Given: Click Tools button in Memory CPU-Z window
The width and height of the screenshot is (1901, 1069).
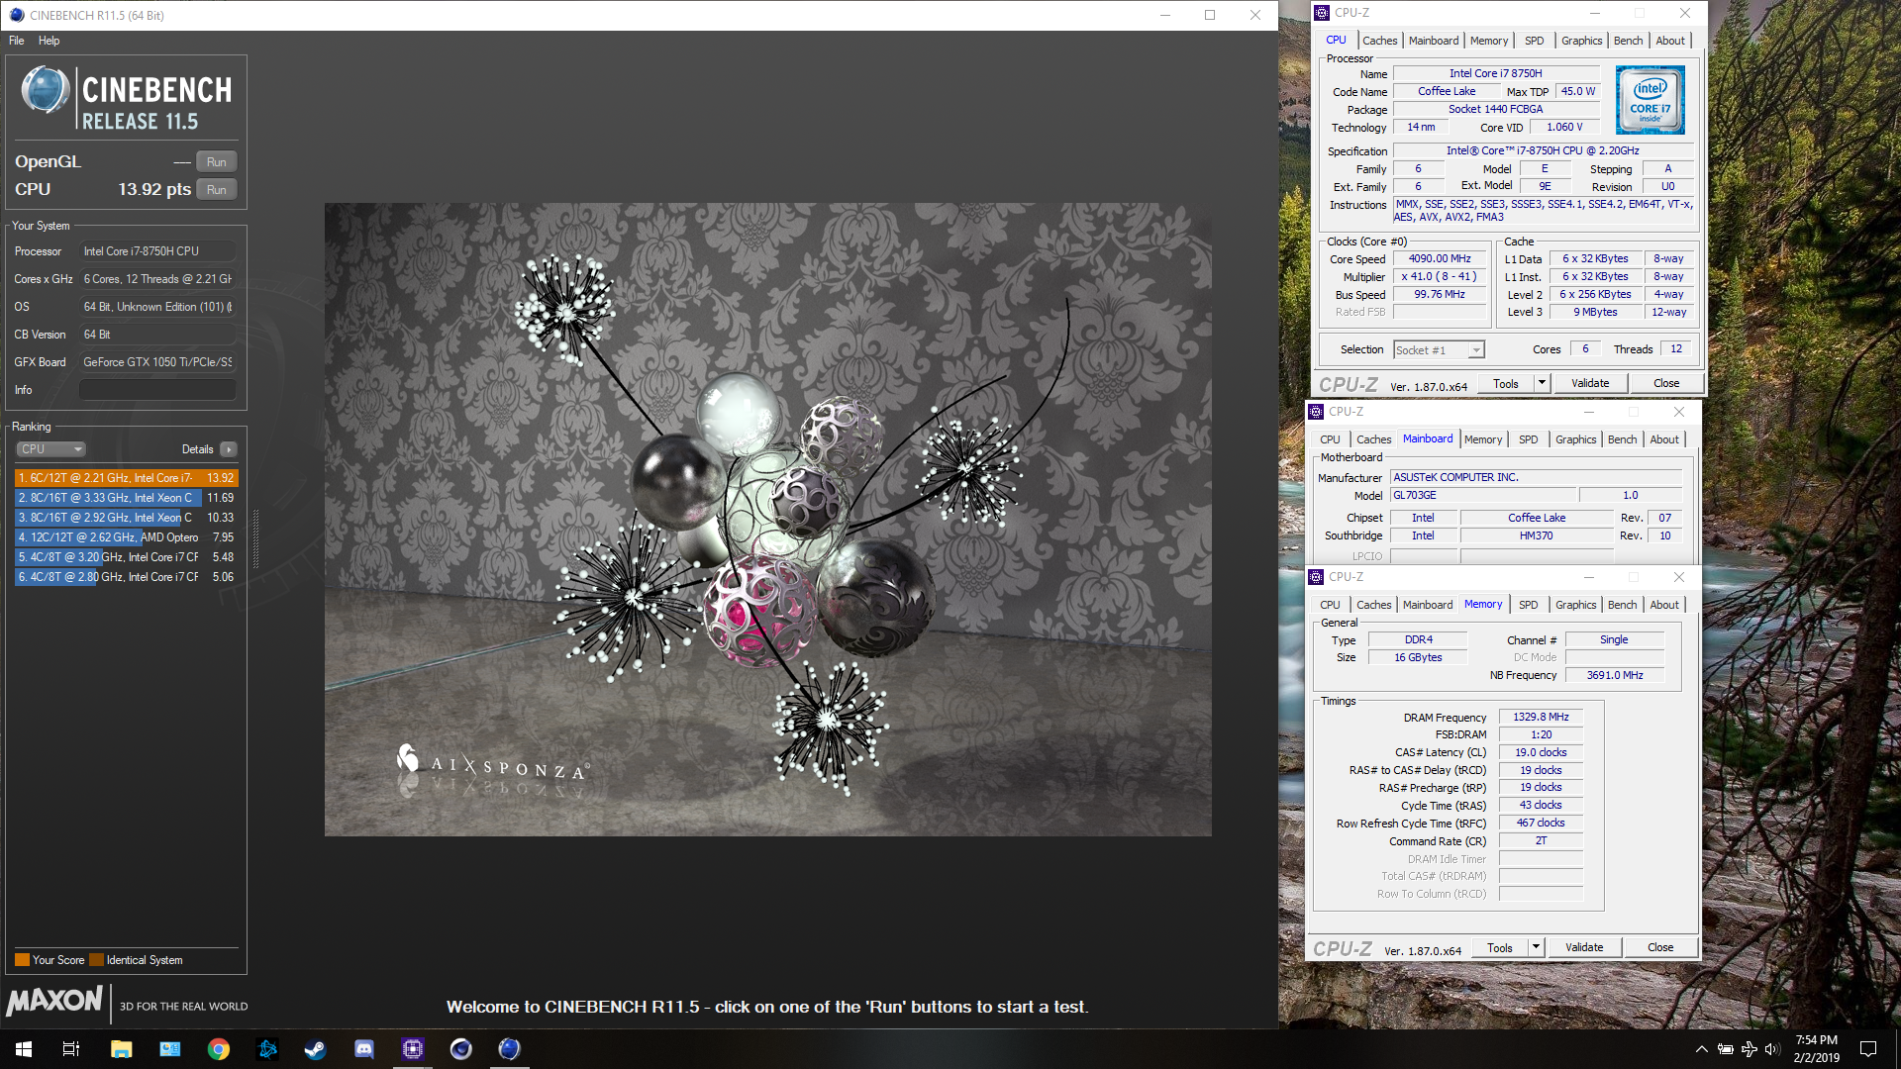Looking at the screenshot, I should tap(1500, 948).
